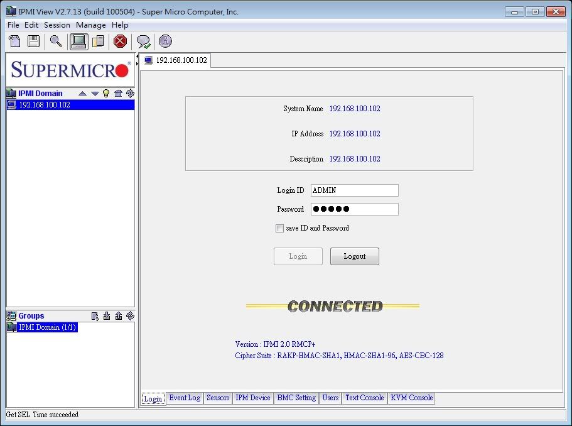Click the Supermicro logo
The width and height of the screenshot is (572, 426).
click(71, 69)
